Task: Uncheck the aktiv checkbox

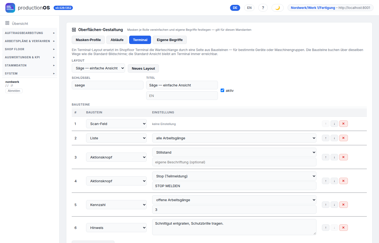Action: pyautogui.click(x=223, y=90)
